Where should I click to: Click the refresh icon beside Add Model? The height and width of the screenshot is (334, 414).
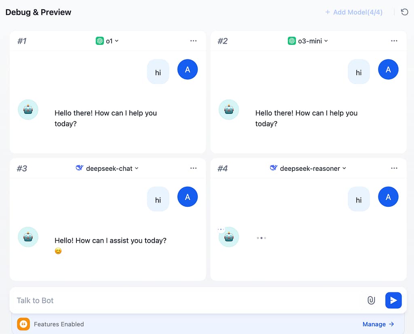[x=404, y=12]
